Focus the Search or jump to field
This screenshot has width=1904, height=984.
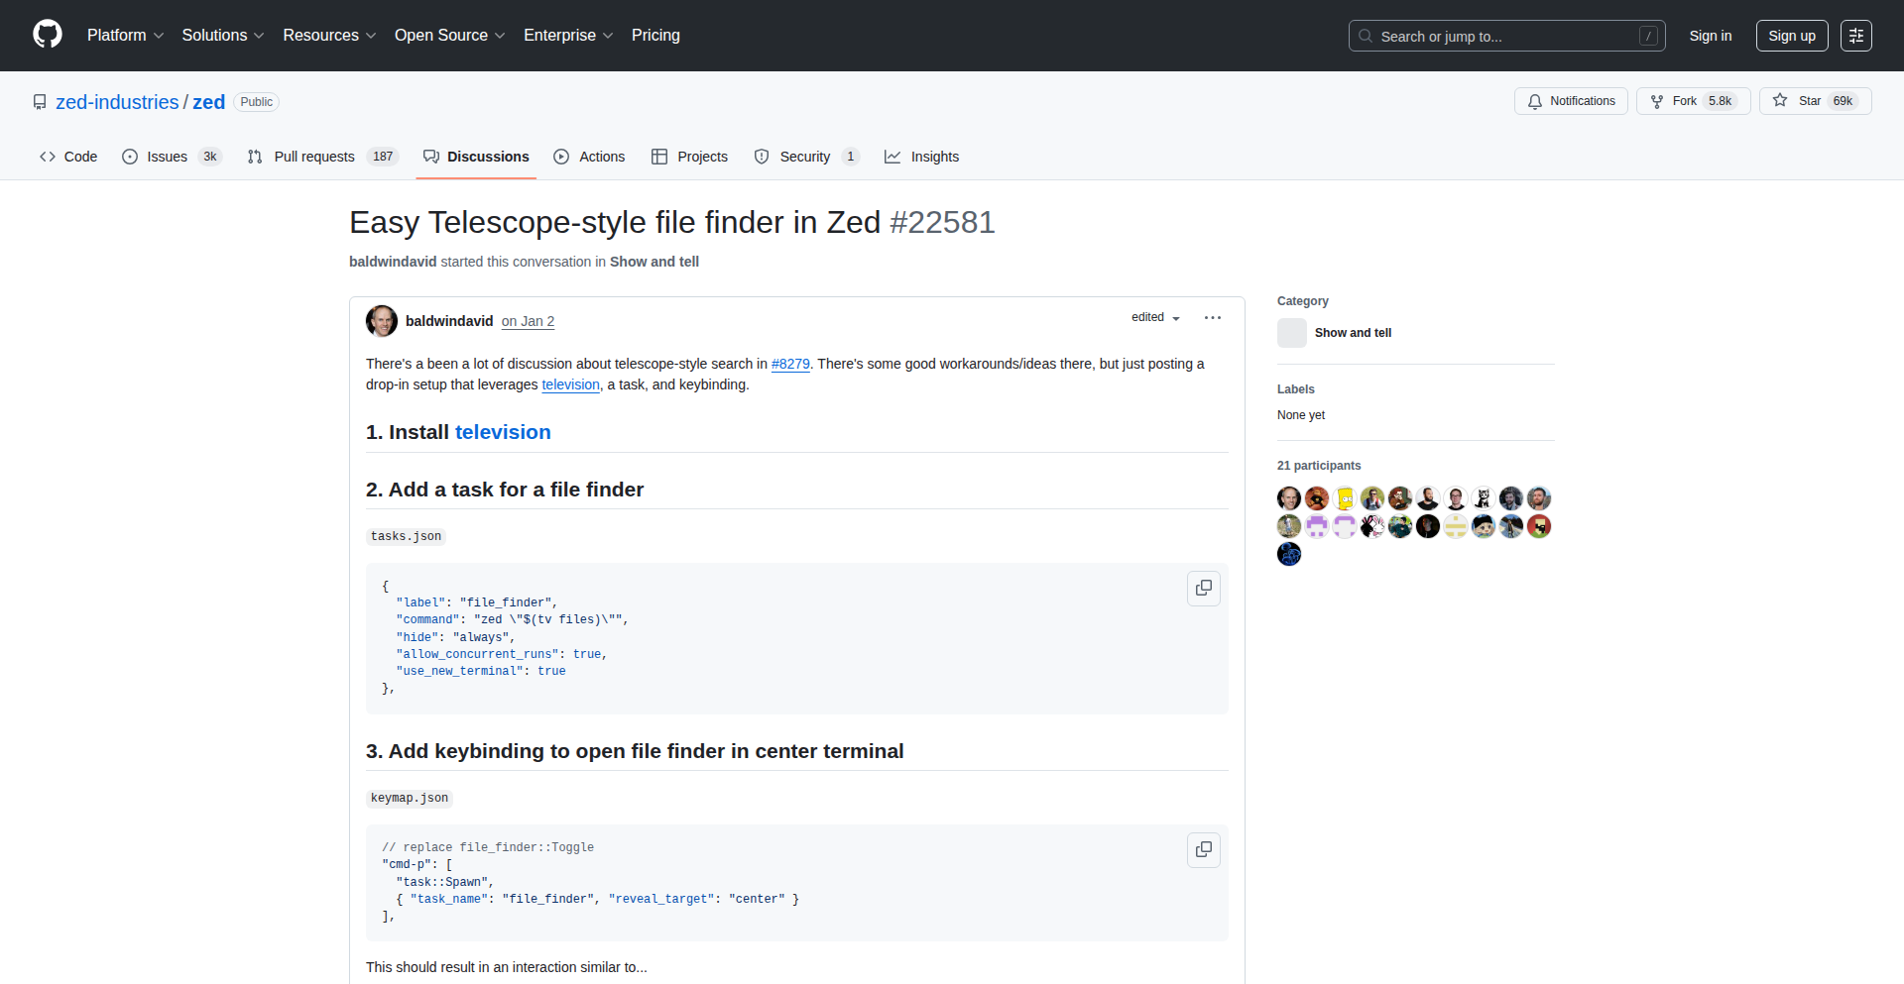tap(1505, 36)
